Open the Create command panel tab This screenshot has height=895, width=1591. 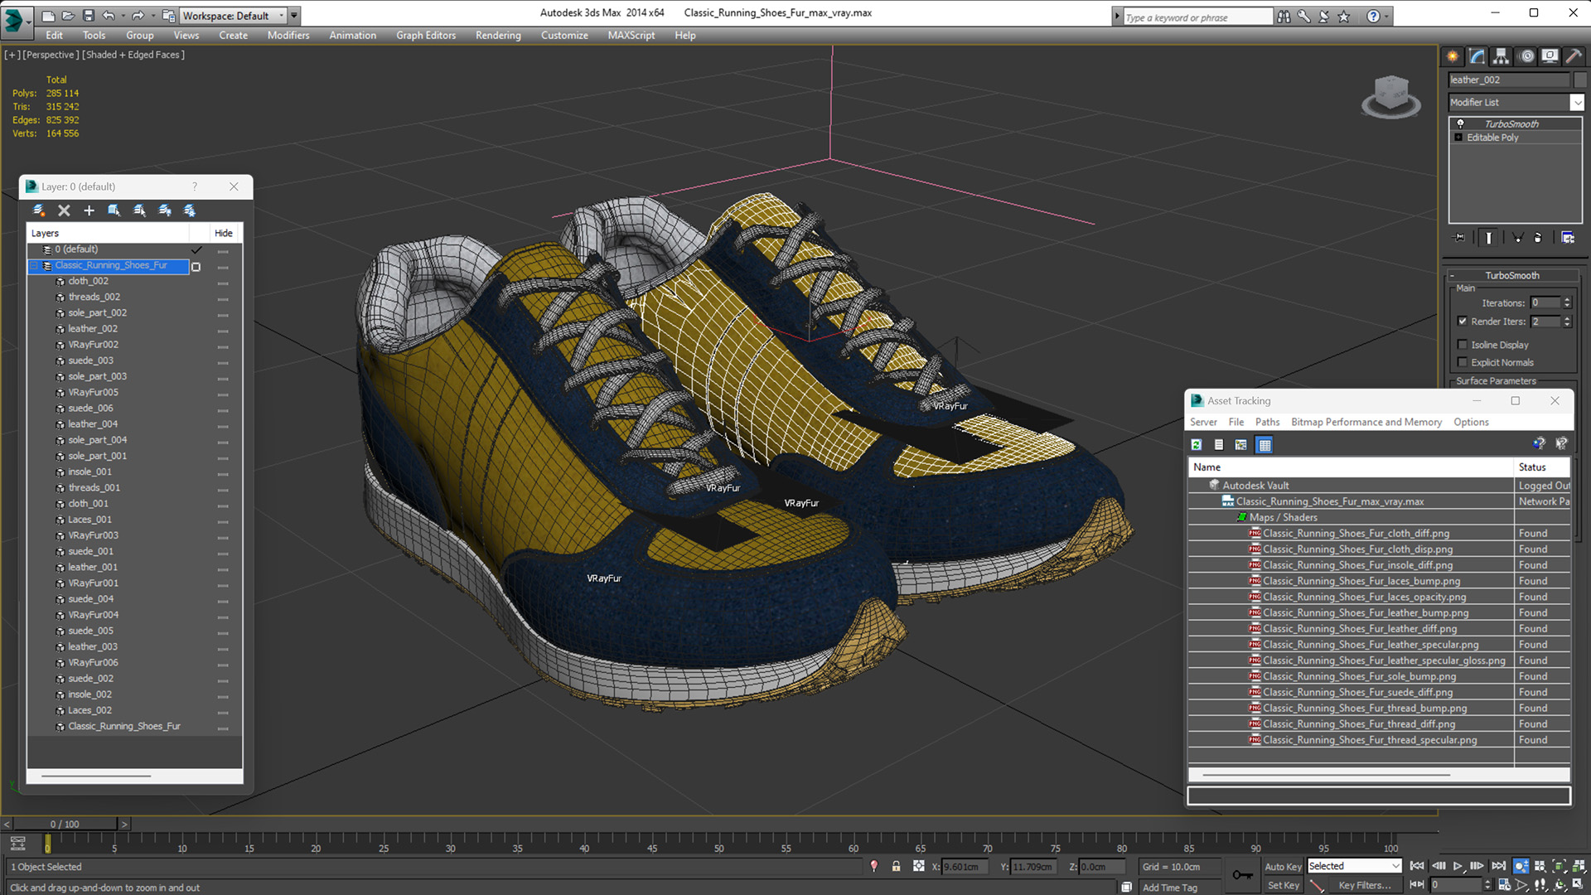pos(1453,56)
